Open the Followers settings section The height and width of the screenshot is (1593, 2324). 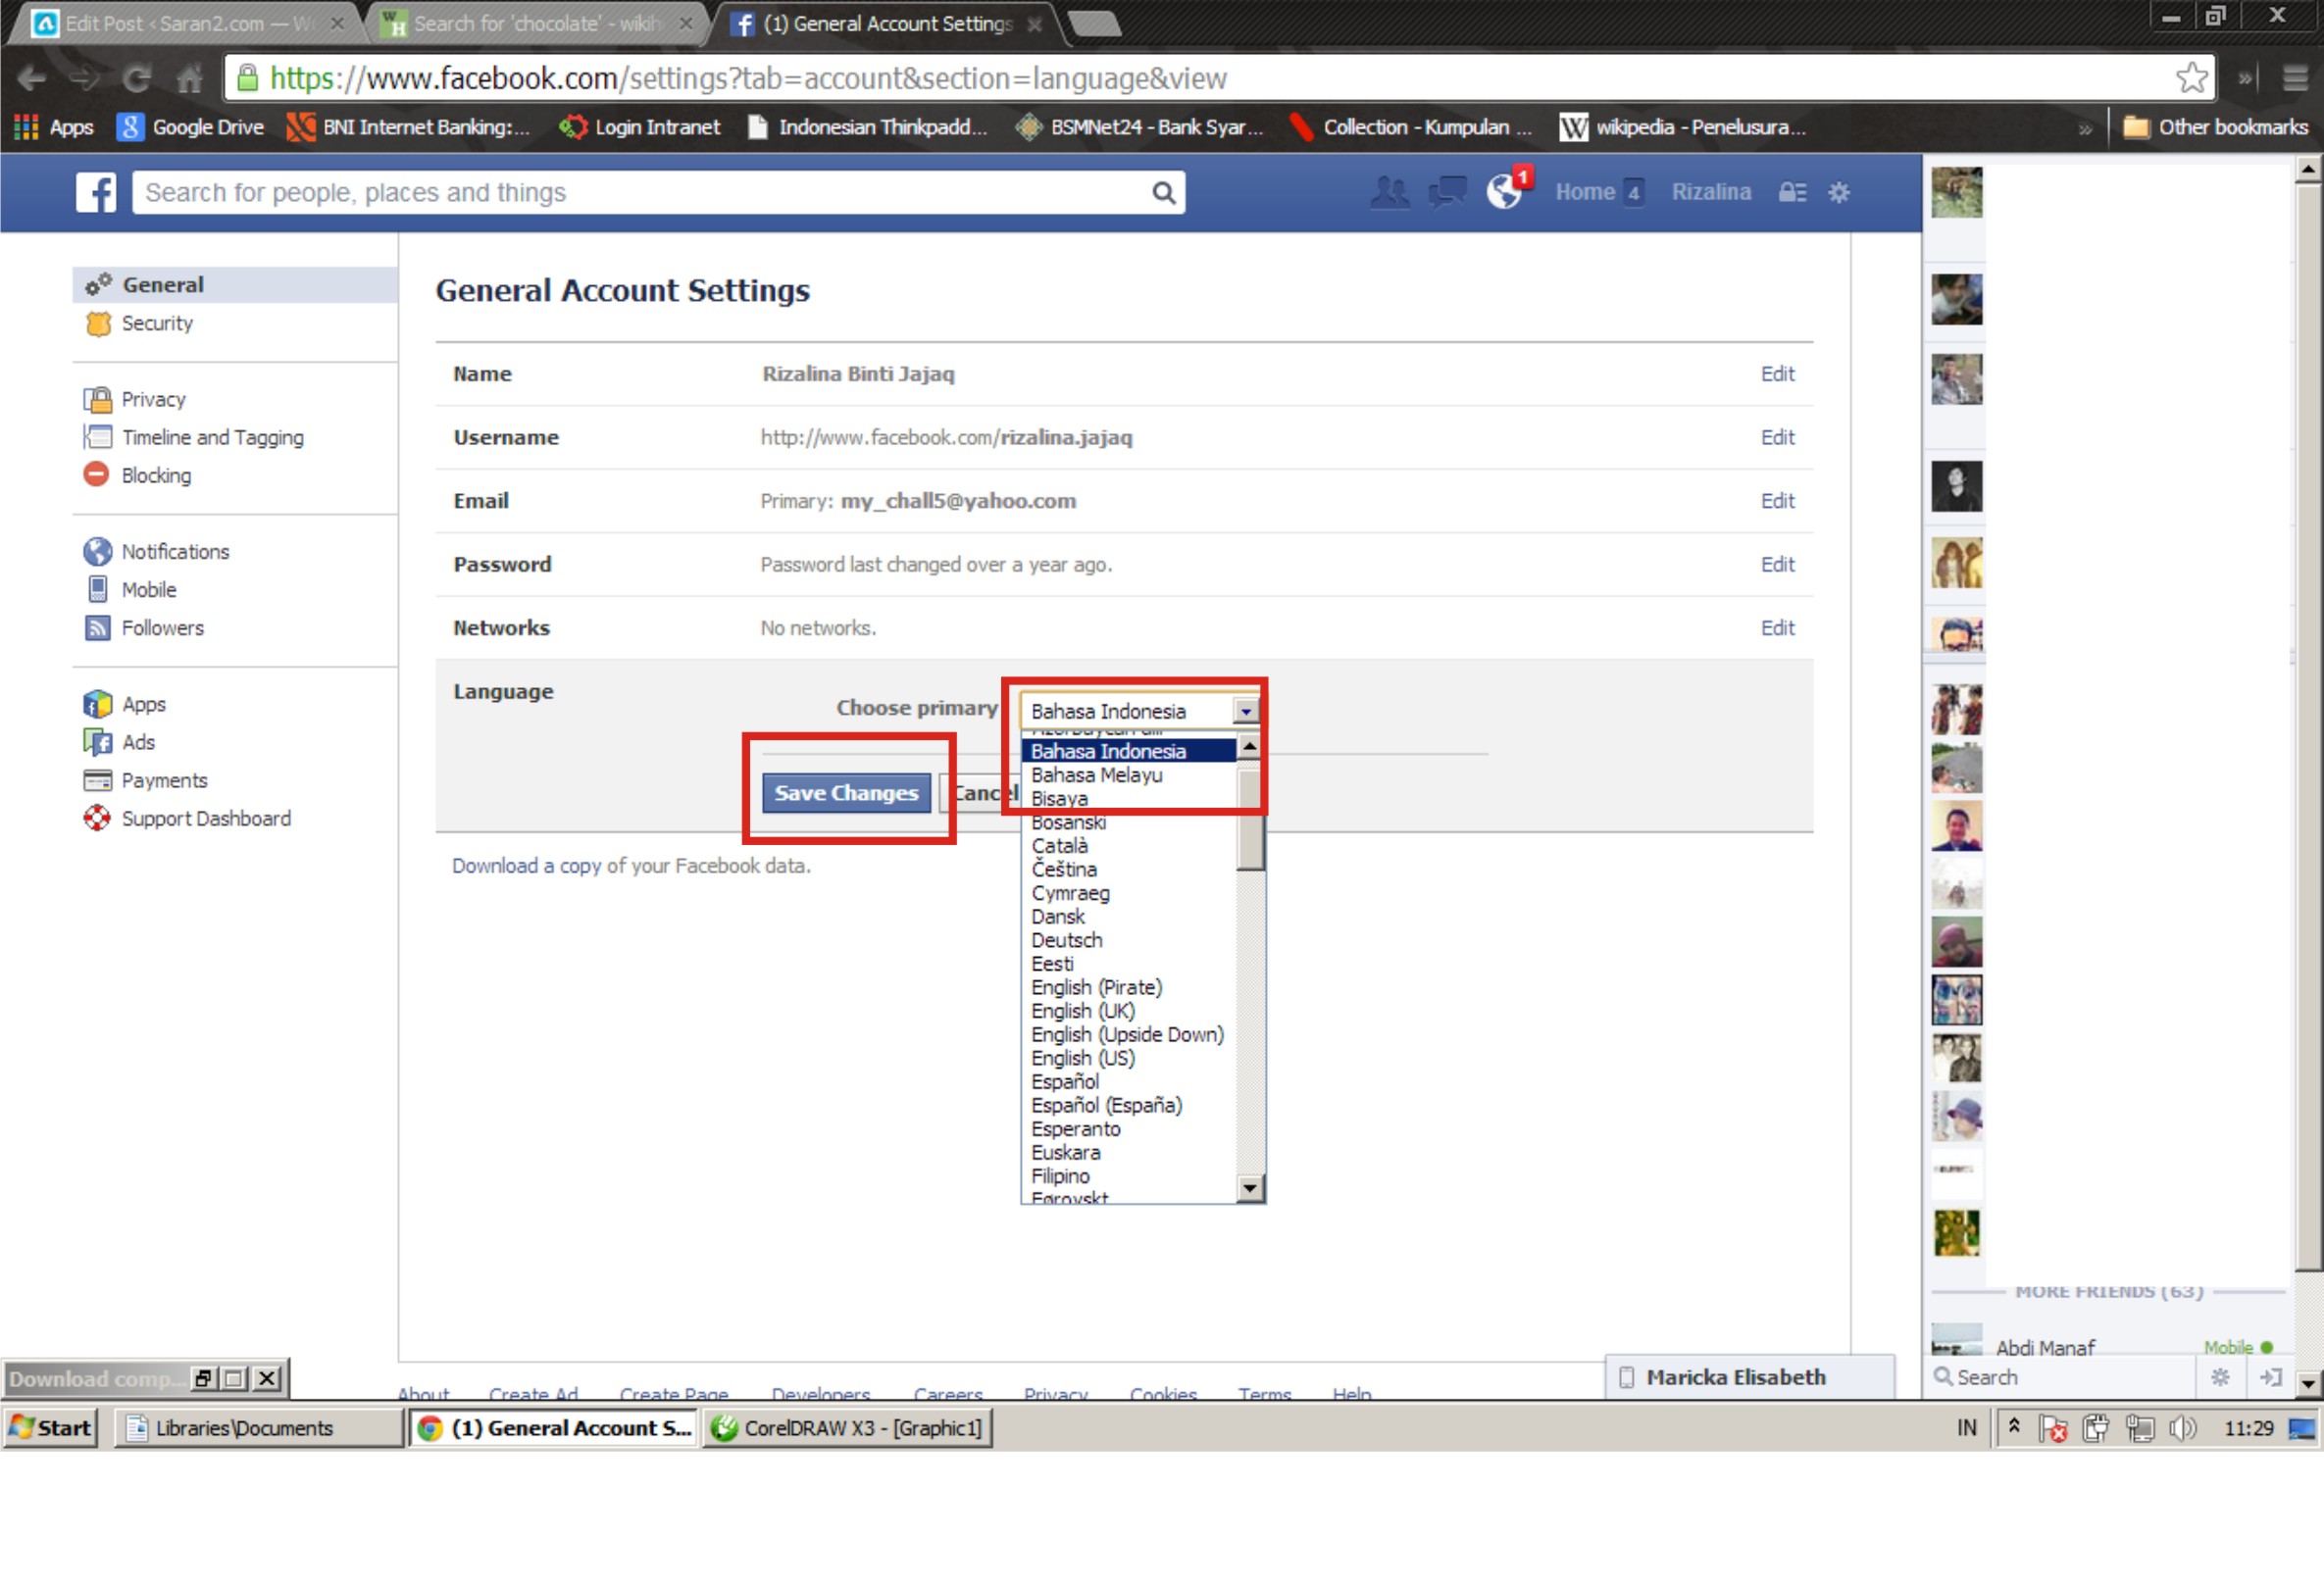(162, 628)
